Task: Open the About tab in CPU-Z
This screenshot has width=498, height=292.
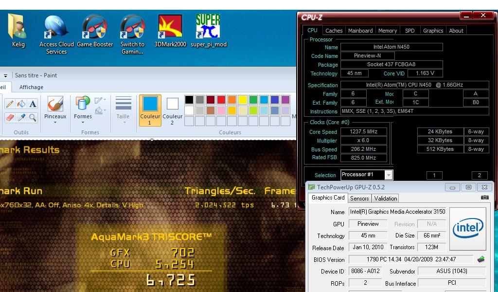Action: click(456, 31)
